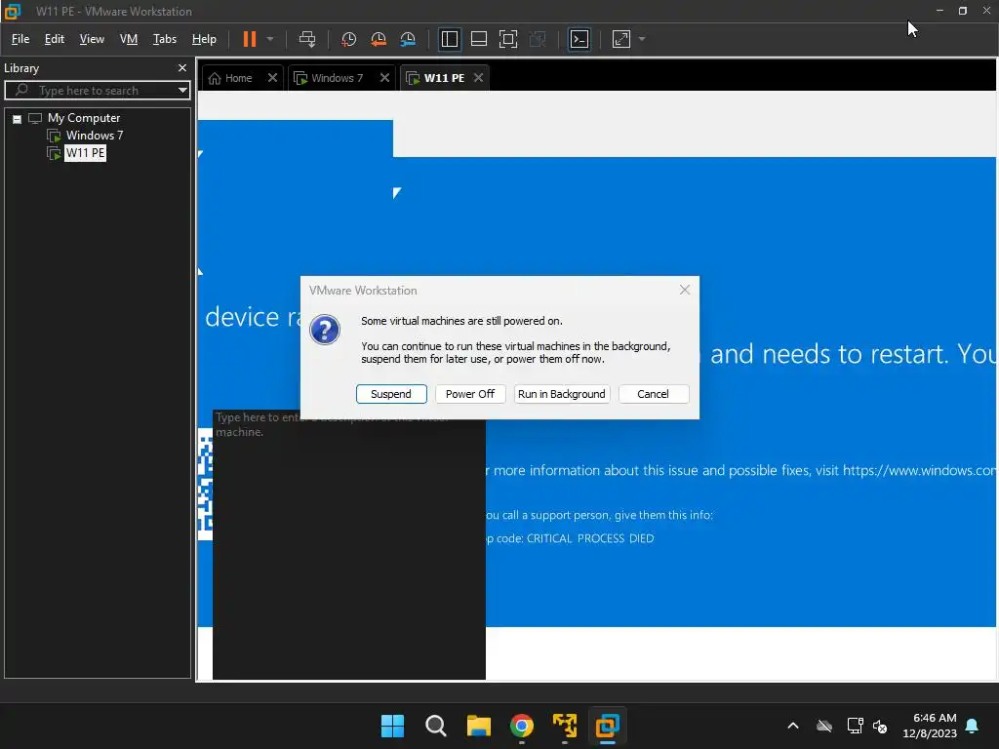The image size is (999, 749).
Task: Click the Suspend button in the dialog
Action: pos(391,394)
